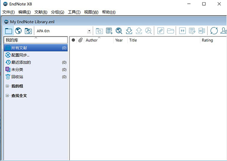Open the 编辑(E) menu
The image size is (227, 161).
point(25,12)
